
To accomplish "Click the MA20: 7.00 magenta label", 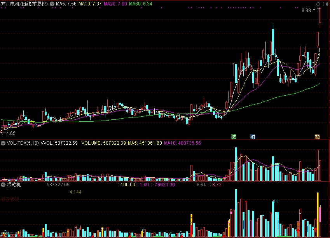I will [115, 4].
